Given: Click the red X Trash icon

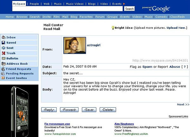Looking at the screenshot, I should click(x=3, y=53).
